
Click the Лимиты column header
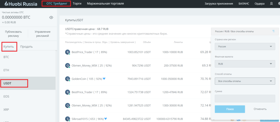[178, 42]
